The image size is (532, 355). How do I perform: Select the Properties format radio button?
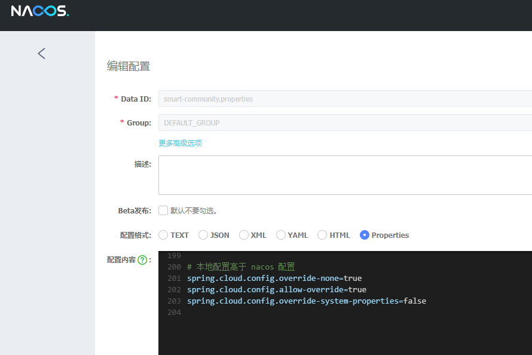(365, 235)
